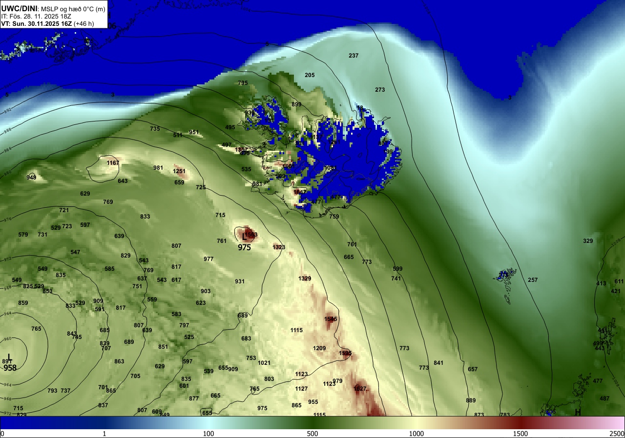
Task: Click the 329 height value
Action: click(588, 241)
